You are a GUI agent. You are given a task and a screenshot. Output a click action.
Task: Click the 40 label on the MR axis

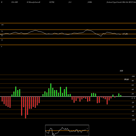[x=133, y=89]
